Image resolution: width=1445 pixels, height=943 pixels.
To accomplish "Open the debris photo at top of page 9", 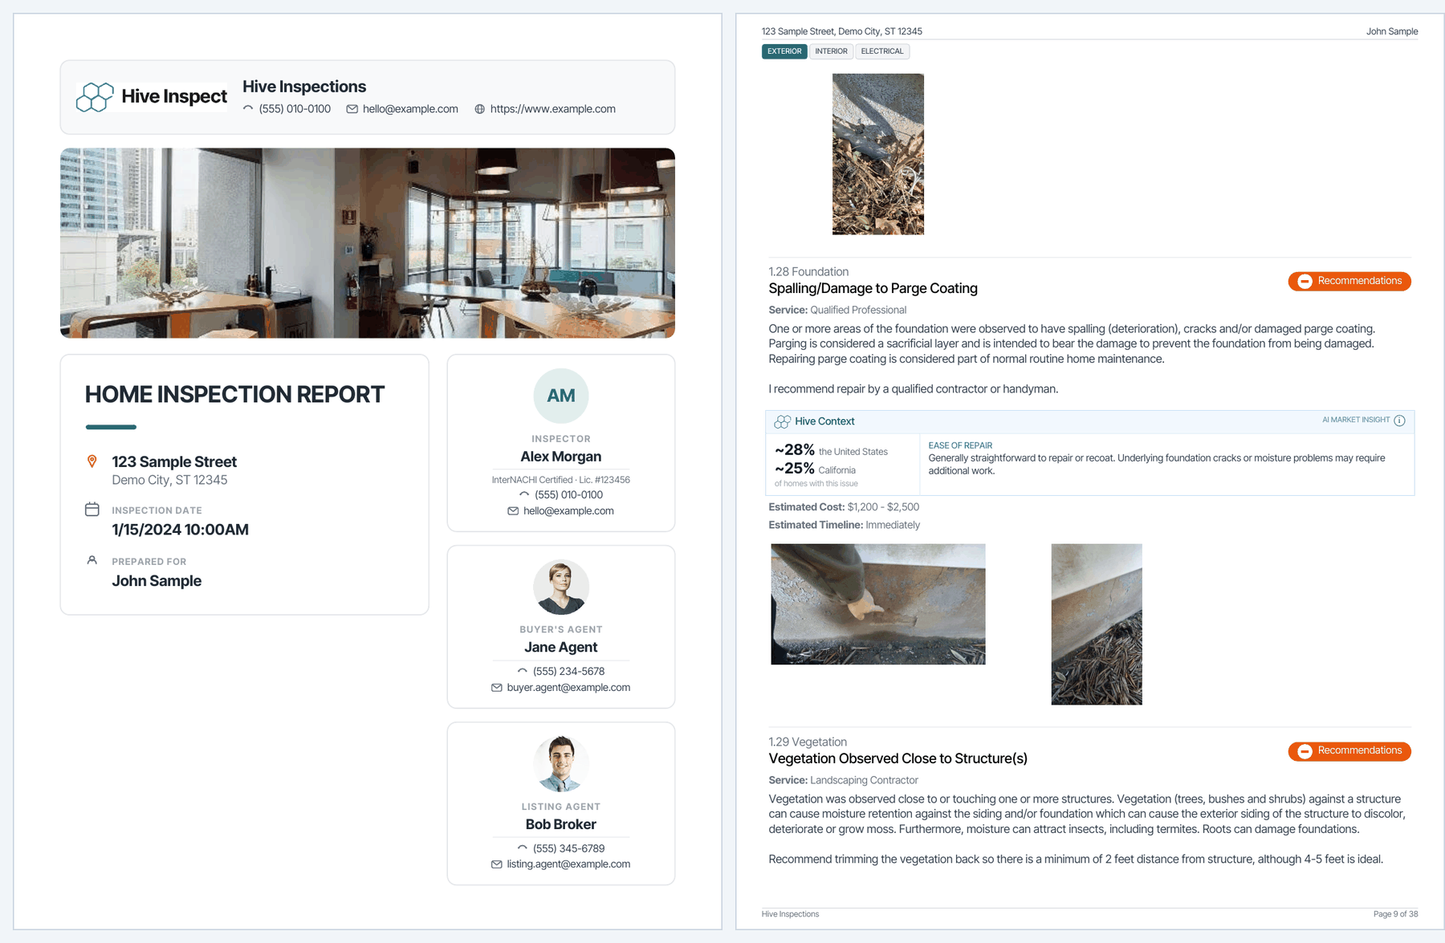I will click(878, 154).
